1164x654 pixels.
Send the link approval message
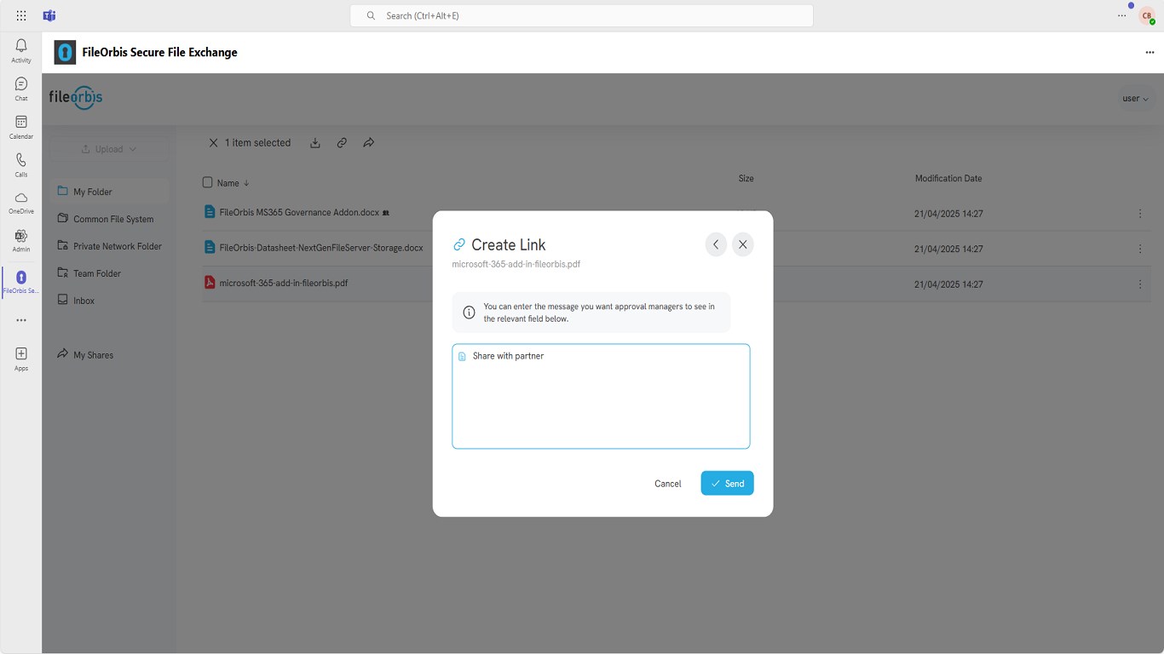[x=727, y=483]
